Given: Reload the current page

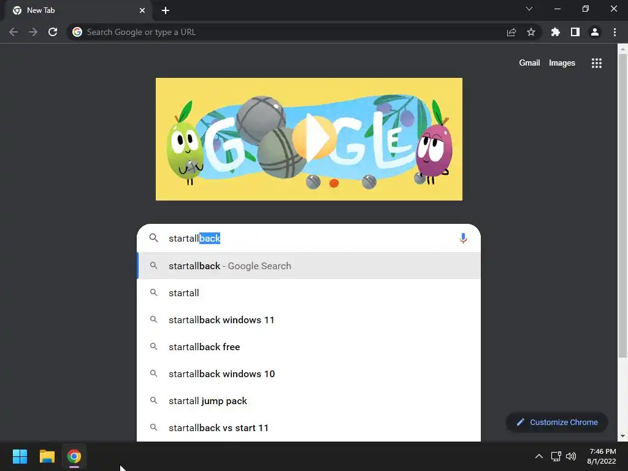Looking at the screenshot, I should tap(53, 32).
